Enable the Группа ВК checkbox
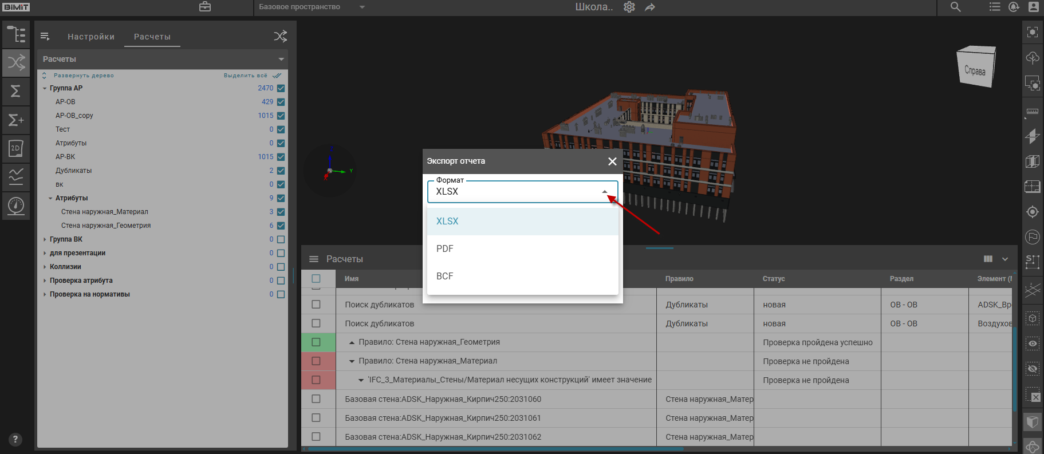This screenshot has width=1044, height=454. (281, 239)
